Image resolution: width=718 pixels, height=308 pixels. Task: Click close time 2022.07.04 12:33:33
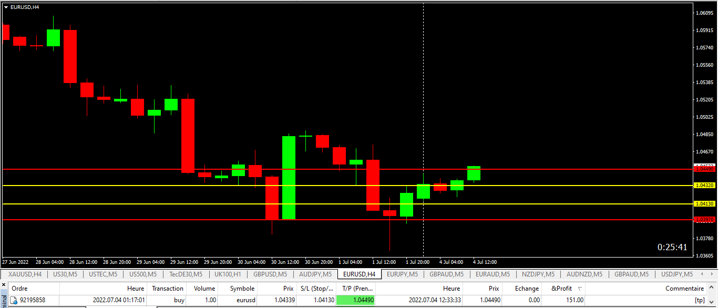point(435,300)
